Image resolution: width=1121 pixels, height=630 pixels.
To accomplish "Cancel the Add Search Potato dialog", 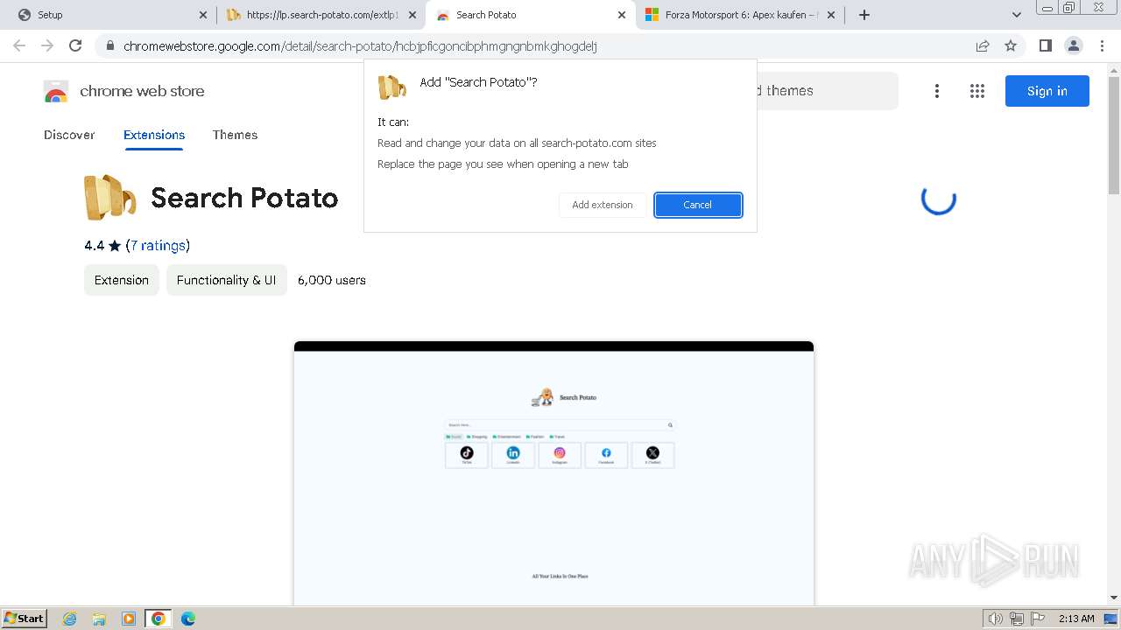I will (x=698, y=205).
